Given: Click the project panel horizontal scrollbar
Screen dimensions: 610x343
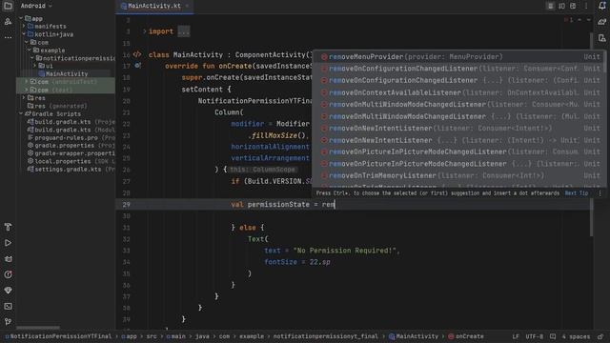Looking at the screenshot, I should 38,328.
